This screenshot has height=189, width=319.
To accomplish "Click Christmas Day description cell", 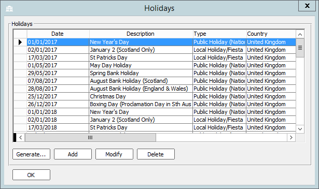I will point(141,96).
